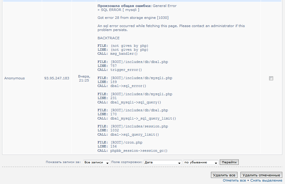Select the 'Отметить все' link
This screenshot has width=285, height=184.
coord(234,181)
